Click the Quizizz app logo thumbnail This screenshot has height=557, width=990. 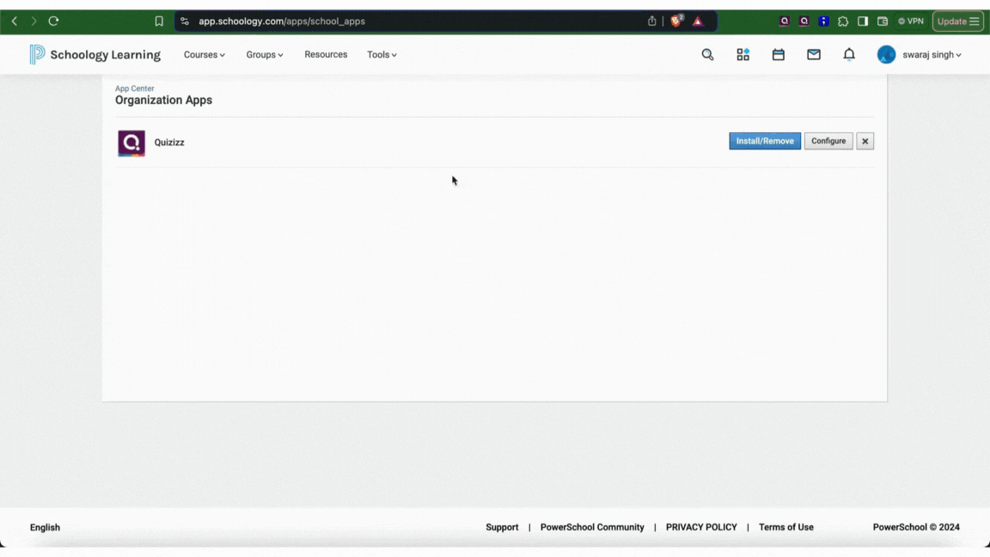click(x=131, y=143)
